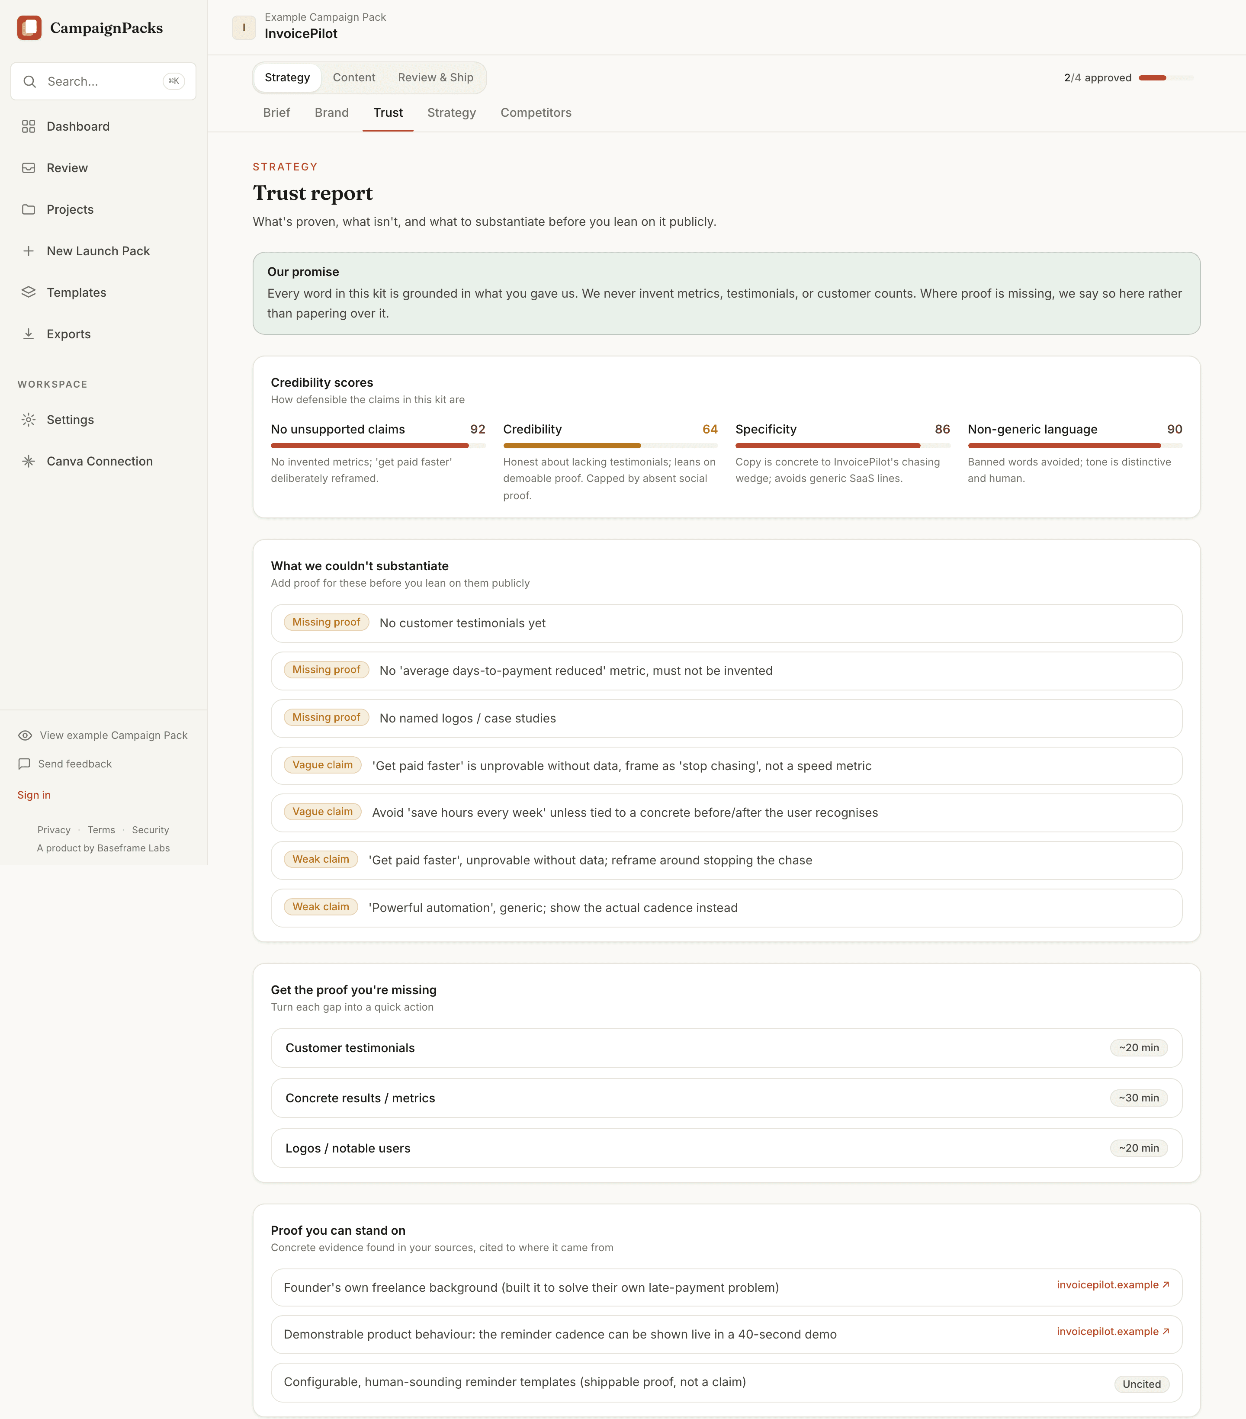Image resolution: width=1246 pixels, height=1419 pixels.
Task: Click arrow icon on first invoicepilot.example link
Action: click(x=1166, y=1284)
